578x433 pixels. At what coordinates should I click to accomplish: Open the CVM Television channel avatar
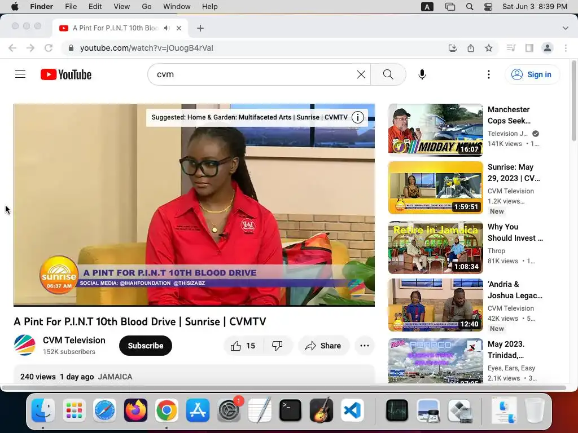click(25, 345)
